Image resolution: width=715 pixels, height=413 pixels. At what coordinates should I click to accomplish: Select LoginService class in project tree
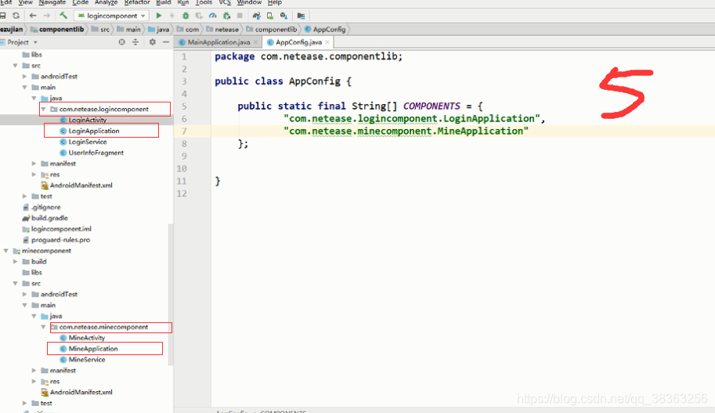click(87, 142)
